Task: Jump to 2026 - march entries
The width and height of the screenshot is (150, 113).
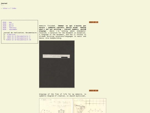Action: coord(8,26)
